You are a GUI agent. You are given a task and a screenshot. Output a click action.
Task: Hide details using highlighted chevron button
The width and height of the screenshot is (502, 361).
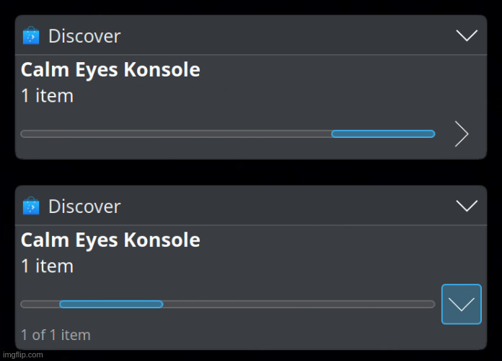[x=462, y=304]
